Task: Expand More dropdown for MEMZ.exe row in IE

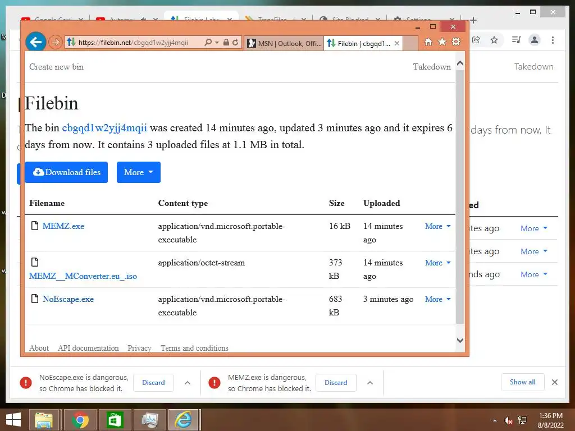Action: (x=437, y=227)
